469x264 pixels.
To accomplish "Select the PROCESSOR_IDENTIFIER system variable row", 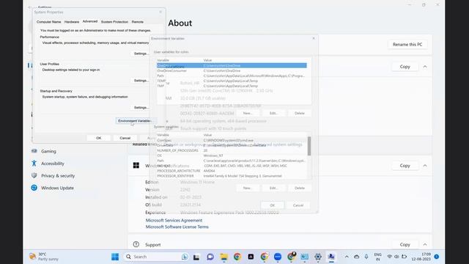I will click(232, 176).
